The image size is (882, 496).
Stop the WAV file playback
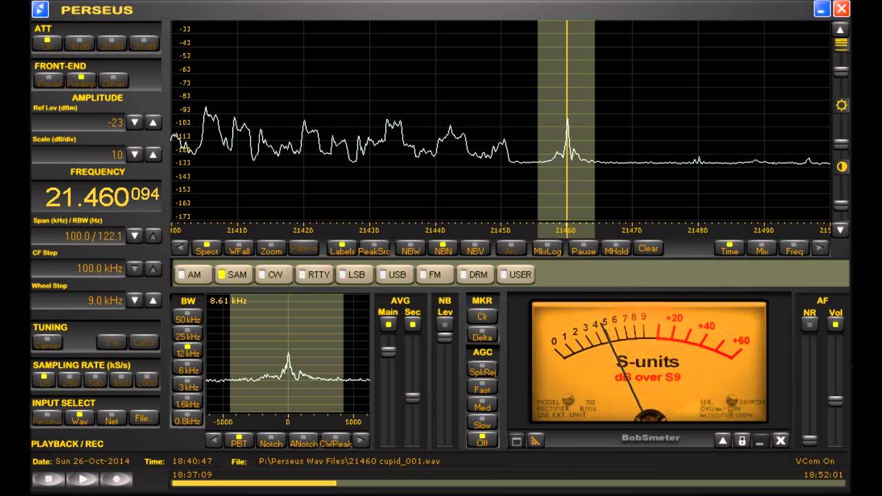(48, 479)
